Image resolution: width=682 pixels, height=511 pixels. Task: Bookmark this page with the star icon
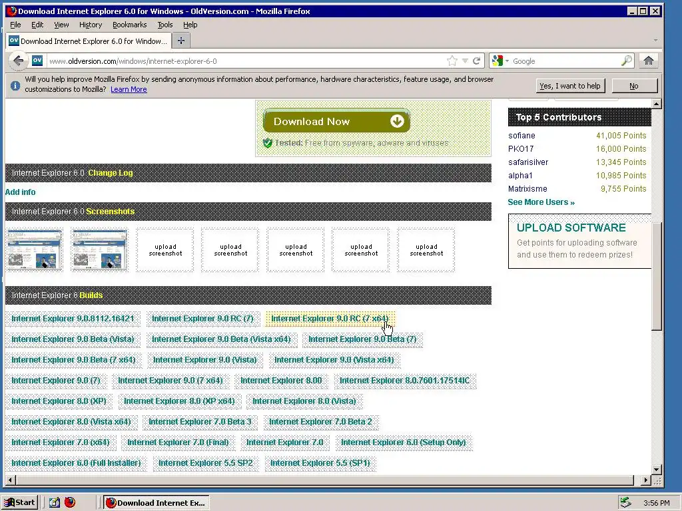coord(452,61)
